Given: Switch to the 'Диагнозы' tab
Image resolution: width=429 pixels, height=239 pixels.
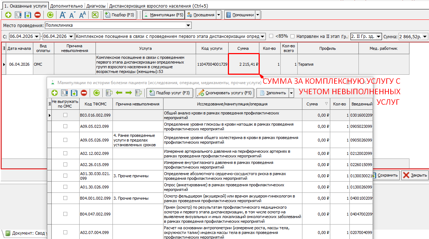Looking at the screenshot, I should pyautogui.click(x=96, y=6).
